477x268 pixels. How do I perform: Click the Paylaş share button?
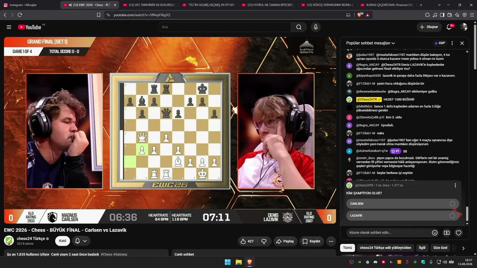coord(285,241)
